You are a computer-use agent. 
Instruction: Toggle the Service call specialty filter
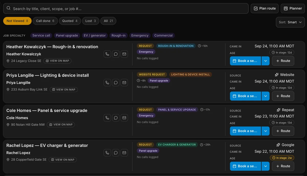41,35
